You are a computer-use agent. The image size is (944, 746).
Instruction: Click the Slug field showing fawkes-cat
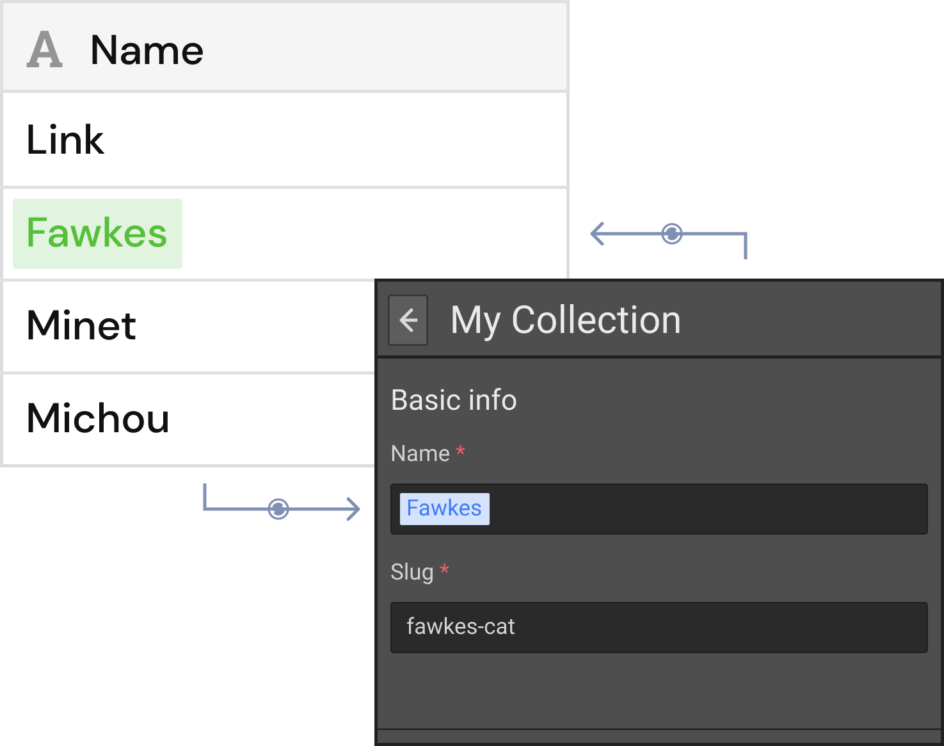click(x=659, y=628)
